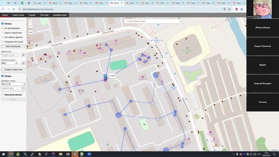Toggle the Опоры checkbox
Screen dimensions: 279x157
3,76
